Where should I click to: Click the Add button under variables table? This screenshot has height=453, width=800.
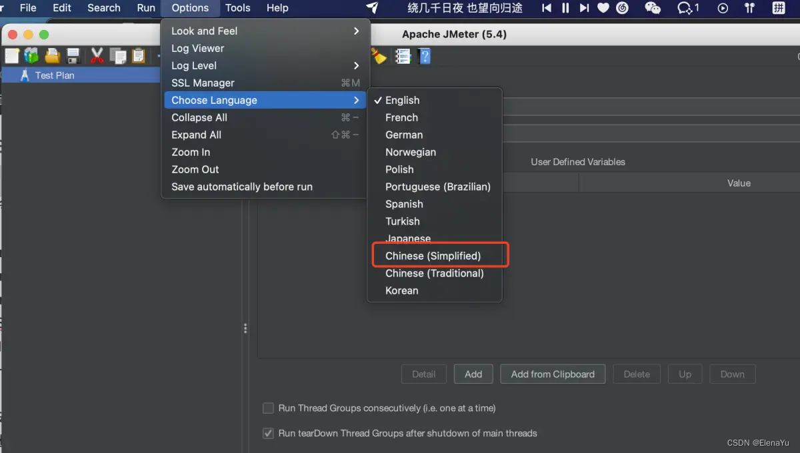(x=473, y=374)
